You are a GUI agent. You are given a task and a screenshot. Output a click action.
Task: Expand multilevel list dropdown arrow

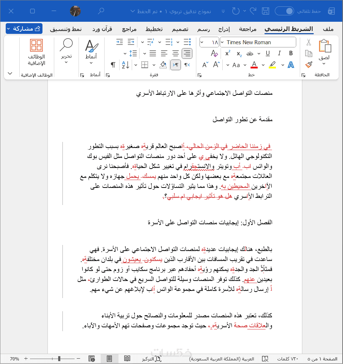[142, 42]
